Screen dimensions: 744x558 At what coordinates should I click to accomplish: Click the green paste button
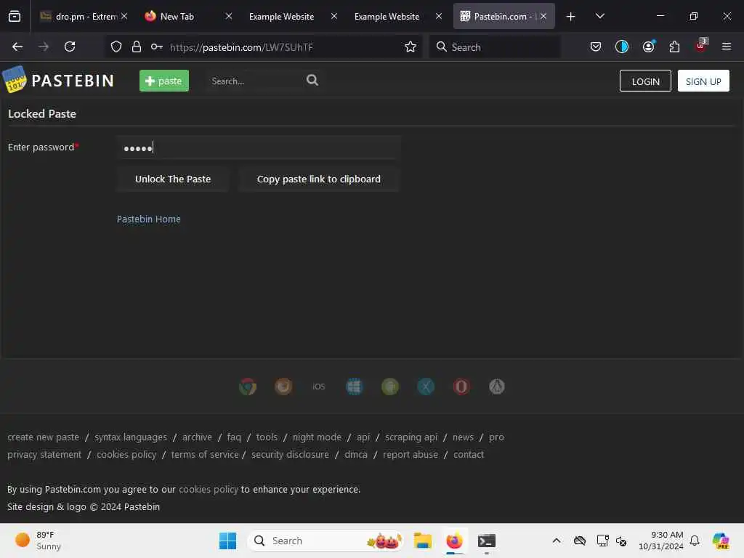164,81
